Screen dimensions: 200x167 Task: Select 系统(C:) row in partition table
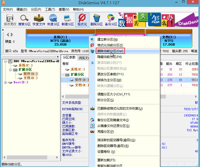click(77, 69)
